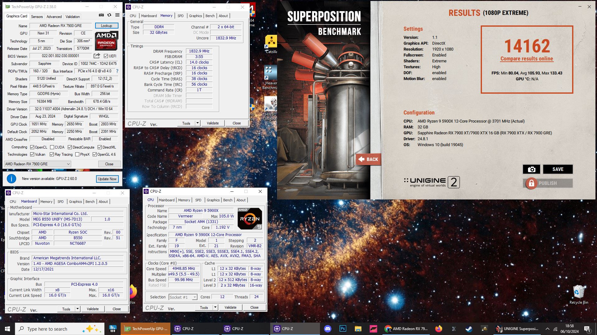Click the Tools button in the CPU-Z CPU window

coord(204,307)
